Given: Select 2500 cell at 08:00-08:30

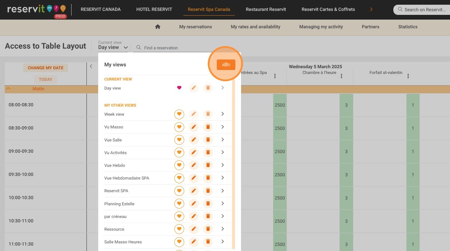Looking at the screenshot, I should coord(280,105).
